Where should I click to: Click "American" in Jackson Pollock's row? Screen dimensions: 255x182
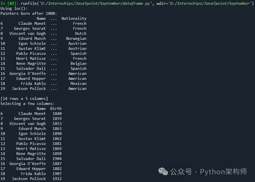[x=77, y=89]
